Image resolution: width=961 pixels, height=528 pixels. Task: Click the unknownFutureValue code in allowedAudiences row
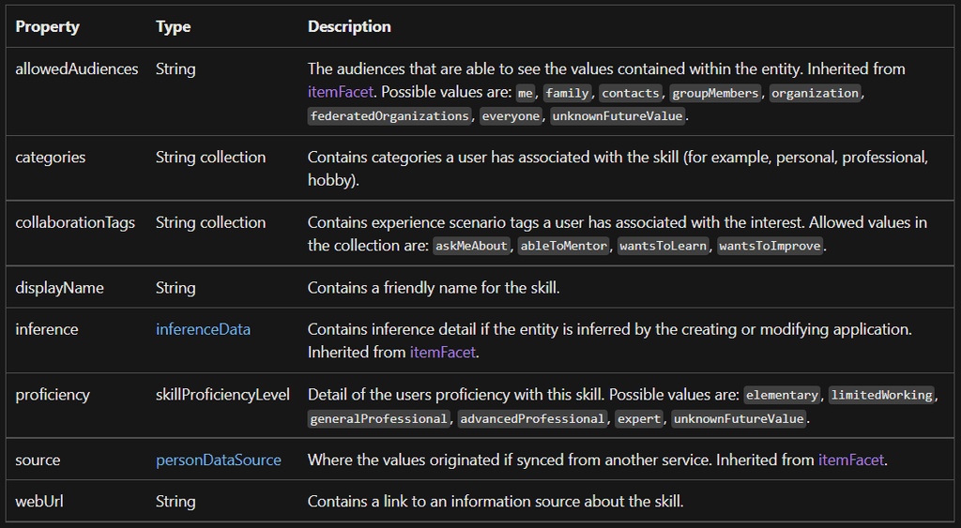tap(618, 115)
